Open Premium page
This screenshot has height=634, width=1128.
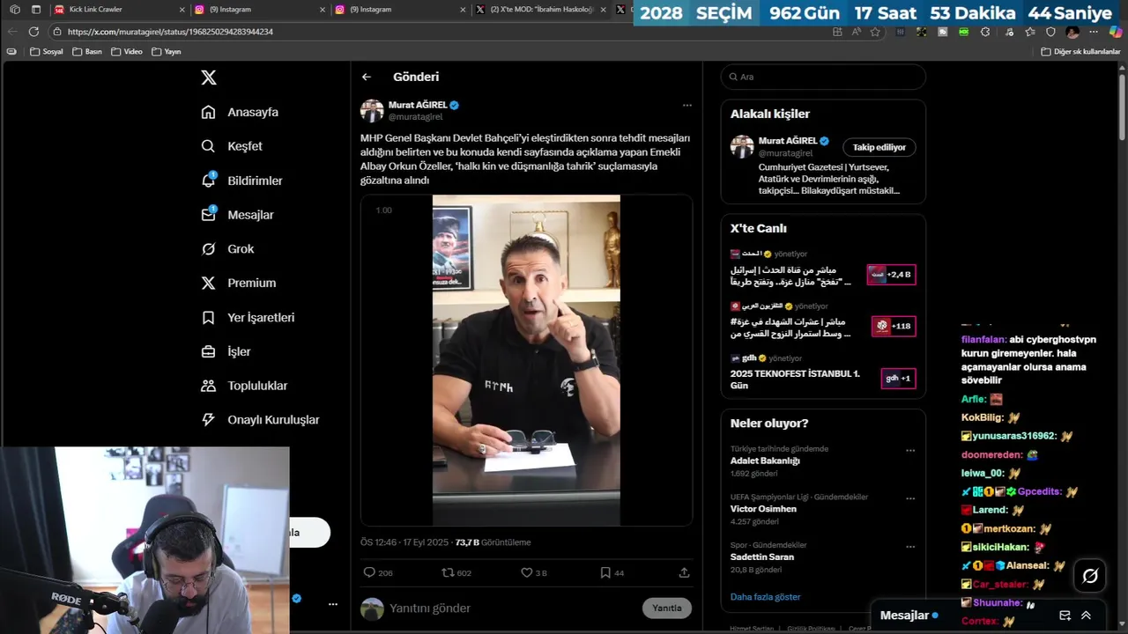pos(238,283)
